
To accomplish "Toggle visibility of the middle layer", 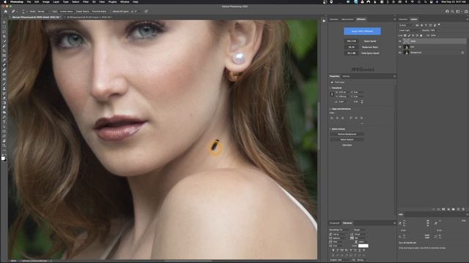I will (x=400, y=47).
